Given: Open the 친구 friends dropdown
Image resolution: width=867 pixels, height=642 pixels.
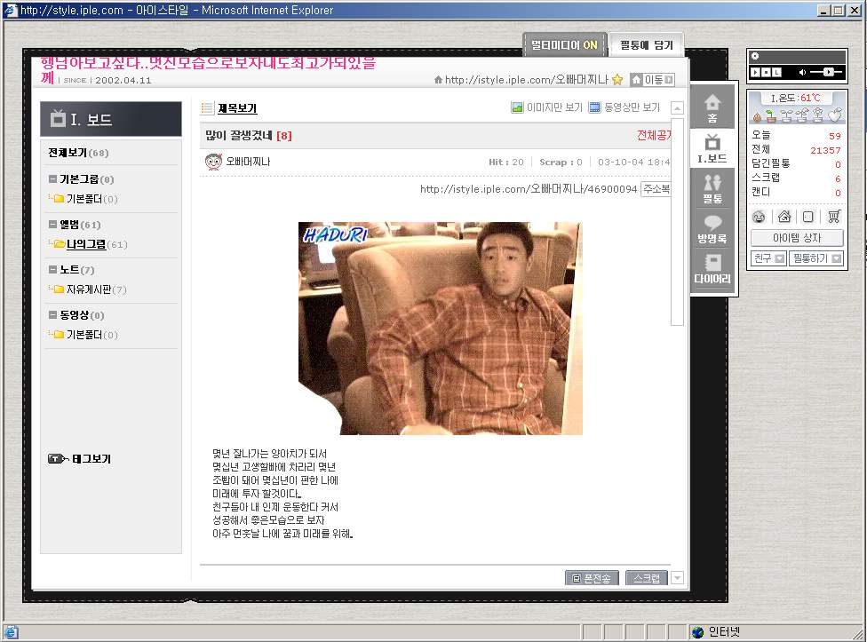Looking at the screenshot, I should click(x=768, y=258).
